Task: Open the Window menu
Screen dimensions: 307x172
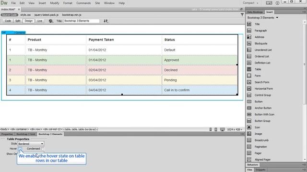Action: pos(109,3)
